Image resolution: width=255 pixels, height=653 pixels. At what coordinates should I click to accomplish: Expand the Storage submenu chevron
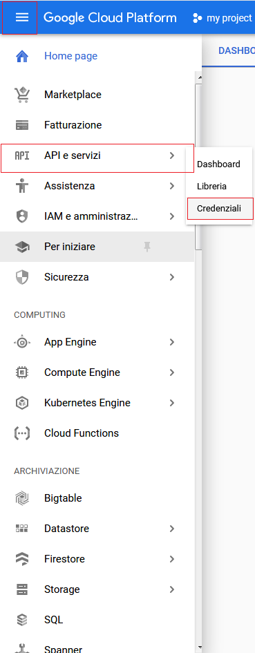(171, 589)
